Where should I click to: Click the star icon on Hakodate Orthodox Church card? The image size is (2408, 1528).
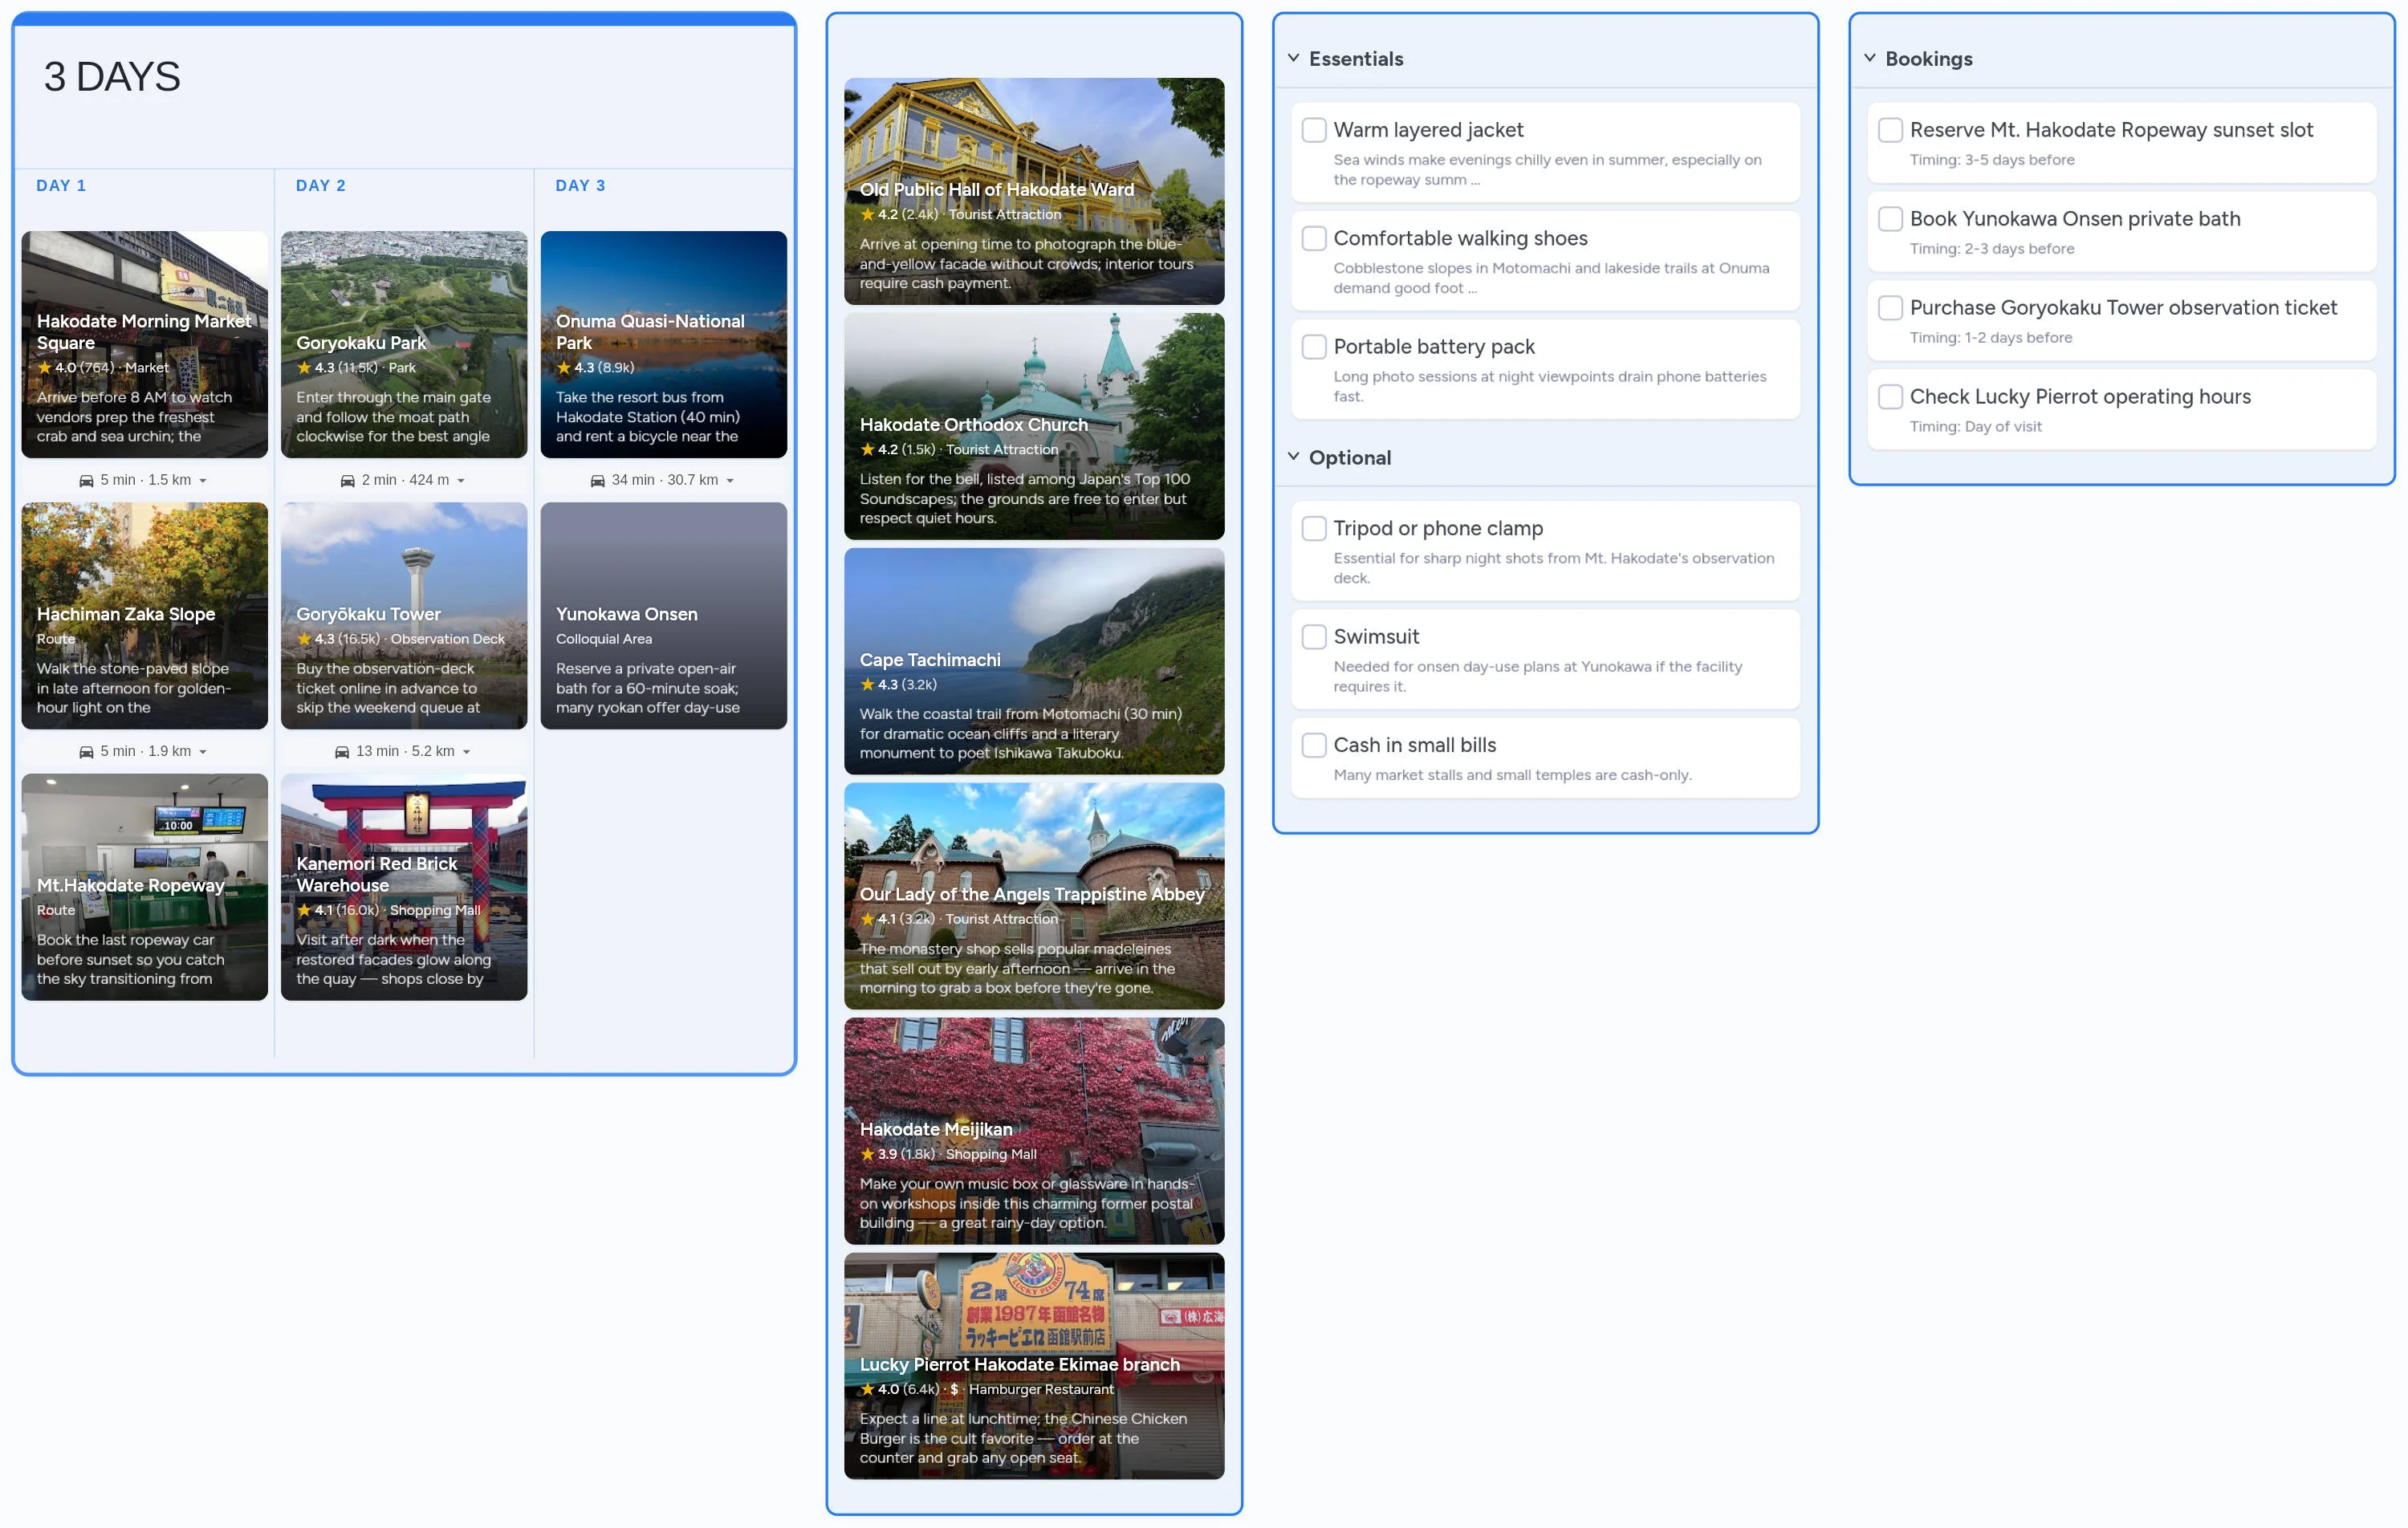coord(867,449)
